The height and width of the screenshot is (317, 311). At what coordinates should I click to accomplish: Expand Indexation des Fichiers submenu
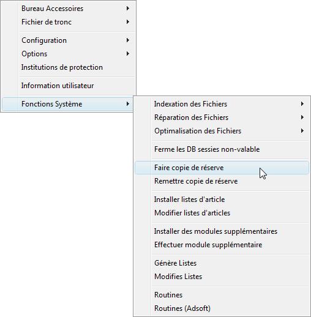point(222,104)
